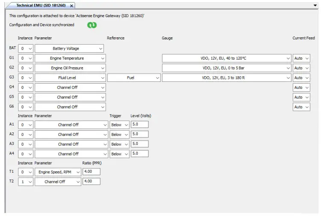Open gauge dropdown VDO 40 to 120°C

click(226, 58)
